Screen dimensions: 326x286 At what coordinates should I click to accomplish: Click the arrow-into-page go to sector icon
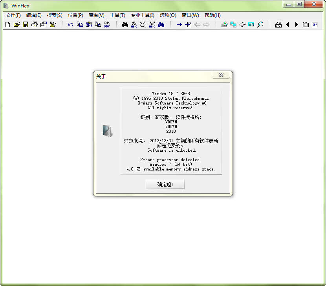(x=188, y=24)
